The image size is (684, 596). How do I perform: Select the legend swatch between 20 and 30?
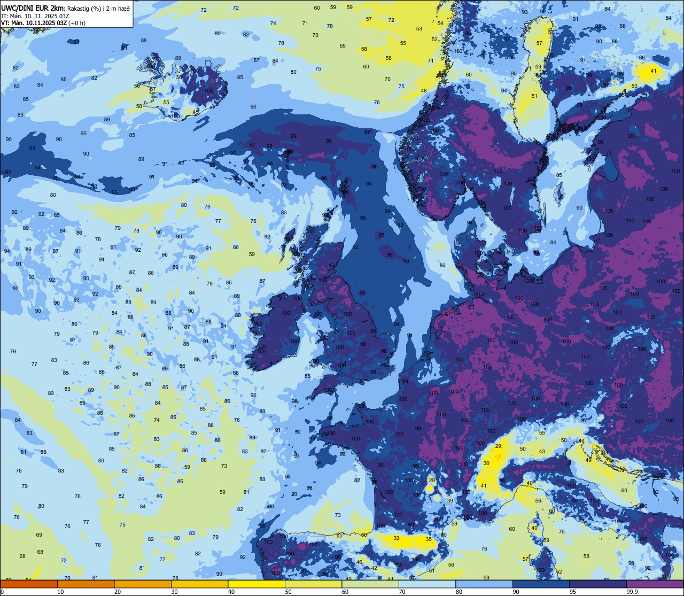coord(143,584)
